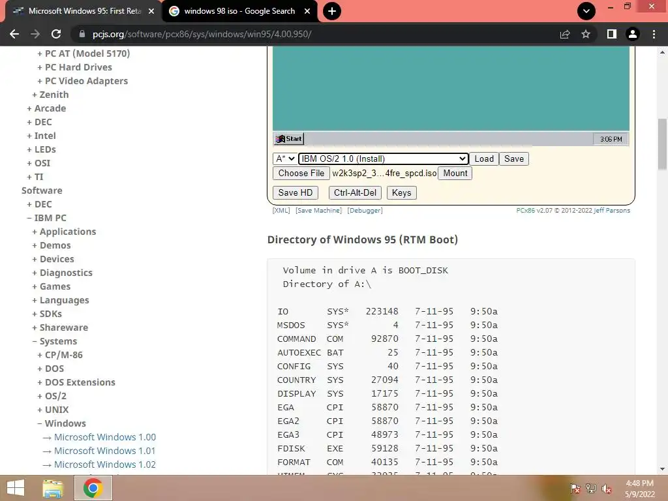Image resolution: width=668 pixels, height=501 pixels.
Task: Click the Keys button
Action: coord(401,192)
